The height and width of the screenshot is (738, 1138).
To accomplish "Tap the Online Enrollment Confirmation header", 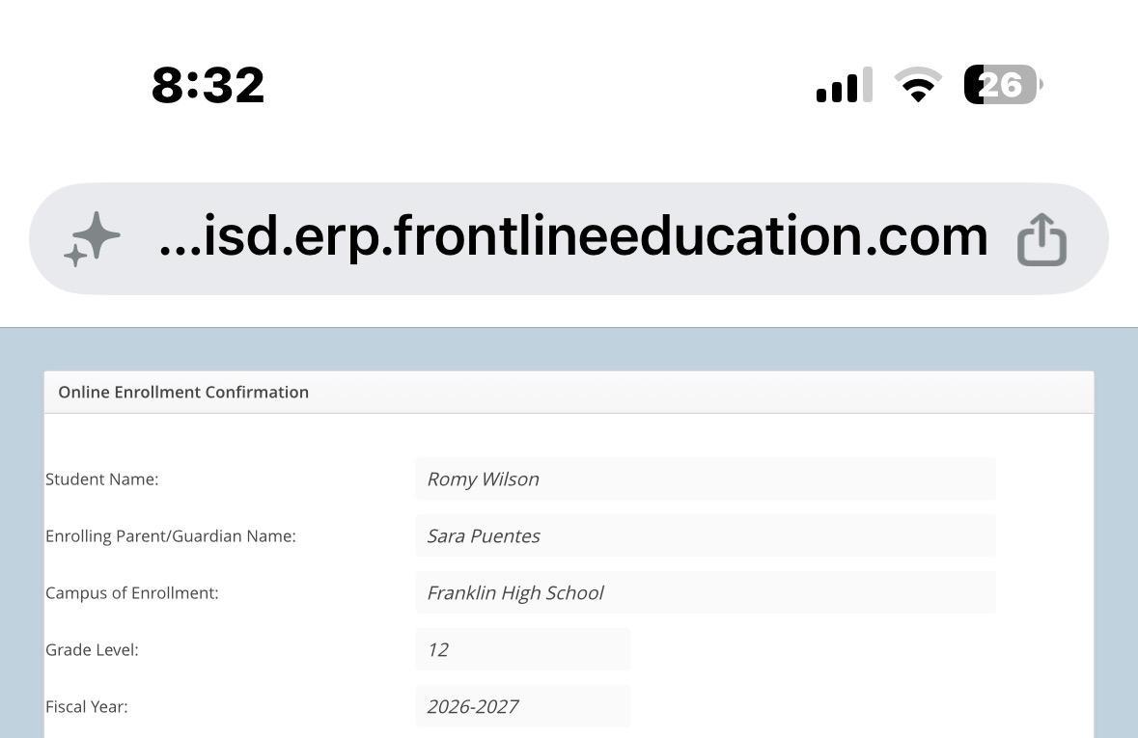I will pyautogui.click(x=183, y=392).
